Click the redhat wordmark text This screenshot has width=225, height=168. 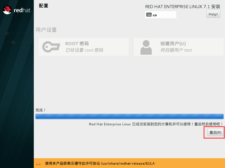coord(22,11)
